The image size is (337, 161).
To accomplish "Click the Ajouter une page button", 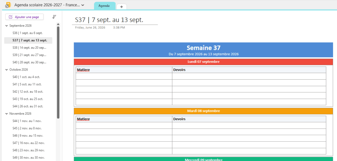I will point(24,17).
